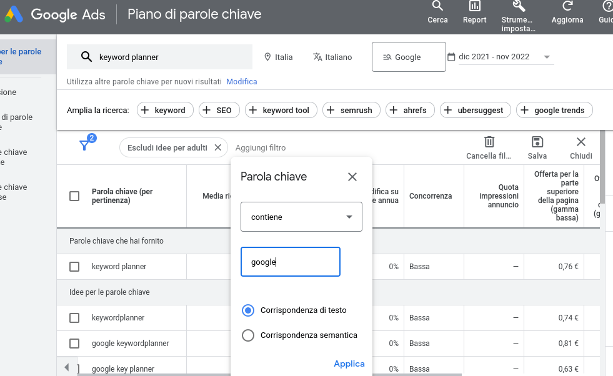Click the google text input field
This screenshot has height=376, width=613.
(291, 262)
